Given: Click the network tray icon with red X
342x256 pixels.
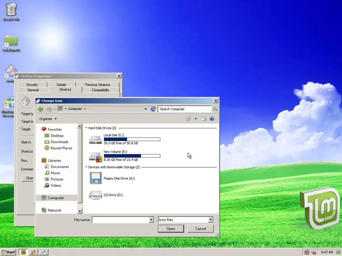Looking at the screenshot, I should (x=306, y=252).
